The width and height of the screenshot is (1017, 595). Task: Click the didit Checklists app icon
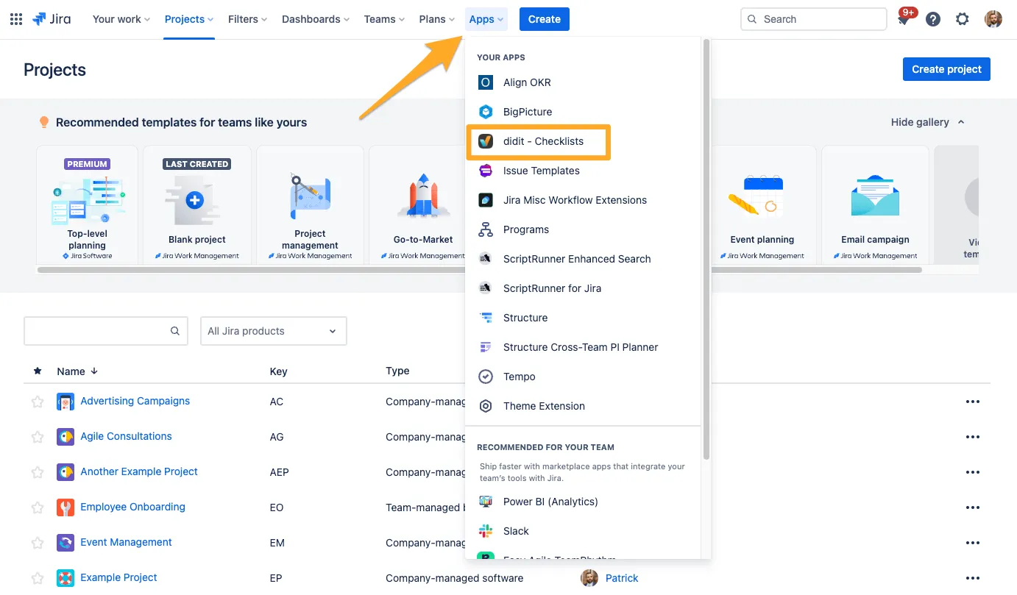click(x=486, y=141)
